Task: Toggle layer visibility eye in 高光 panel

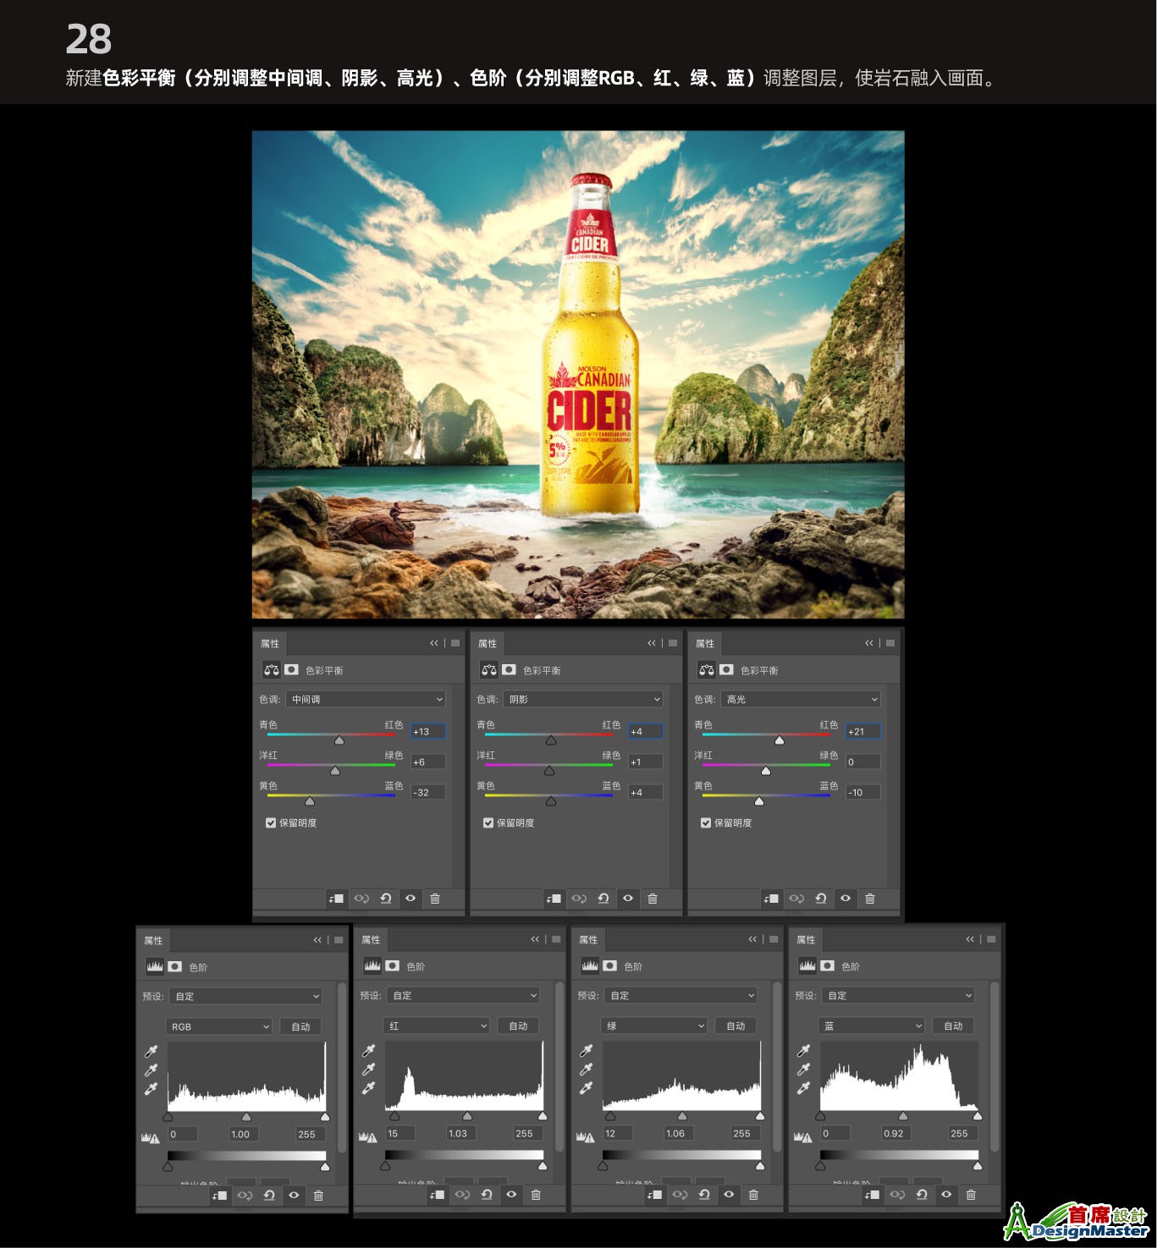Action: [x=846, y=899]
